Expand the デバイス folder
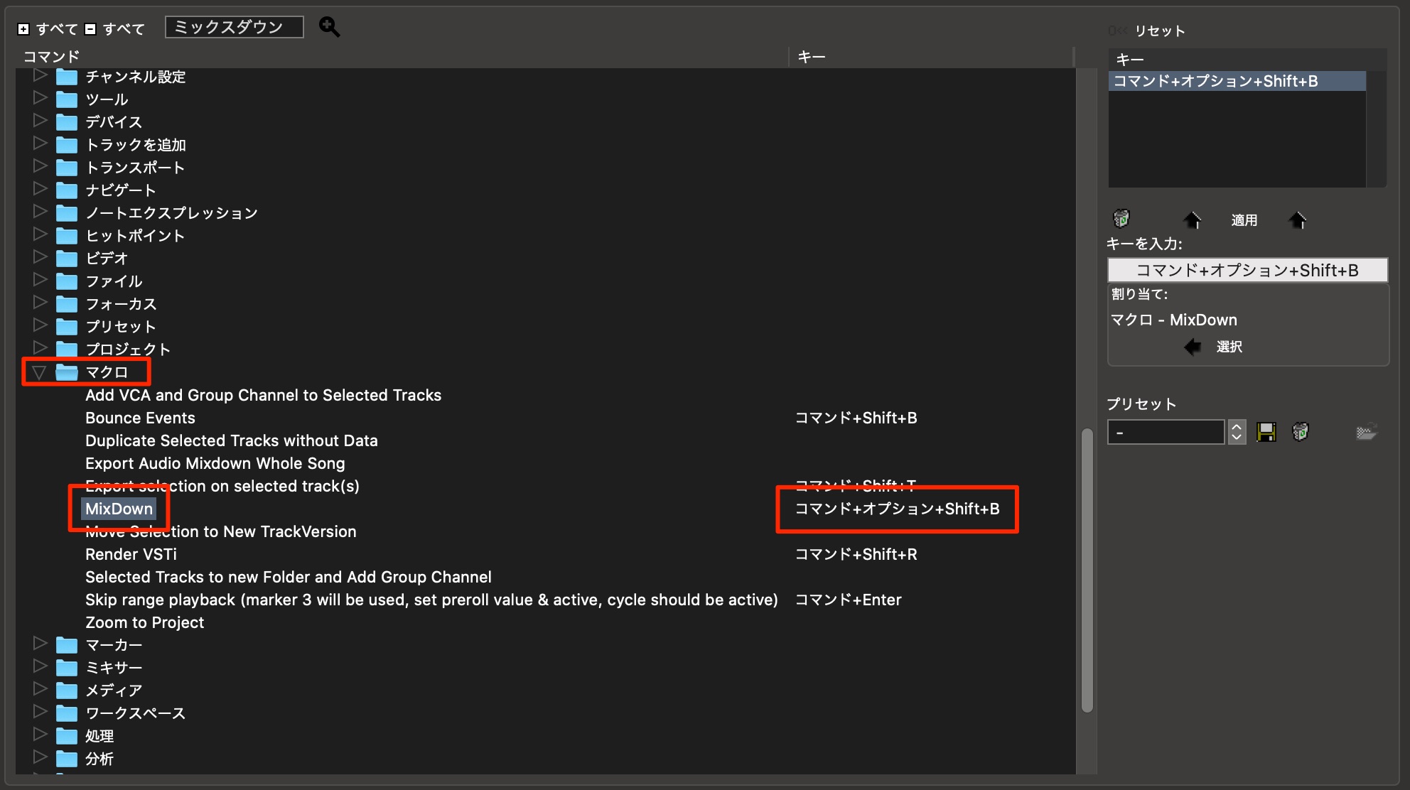The image size is (1410, 790). pos(40,121)
